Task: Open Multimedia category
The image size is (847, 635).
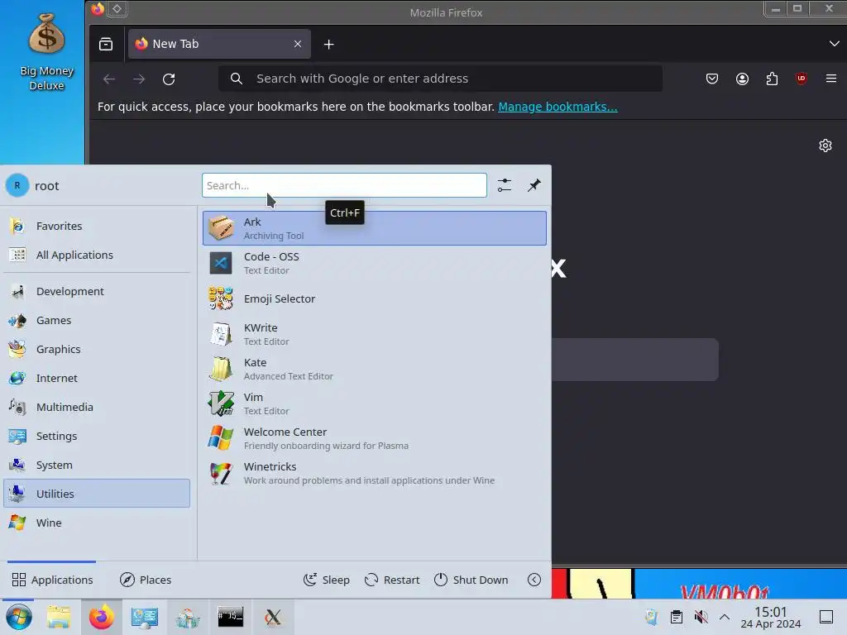Action: tap(97, 407)
